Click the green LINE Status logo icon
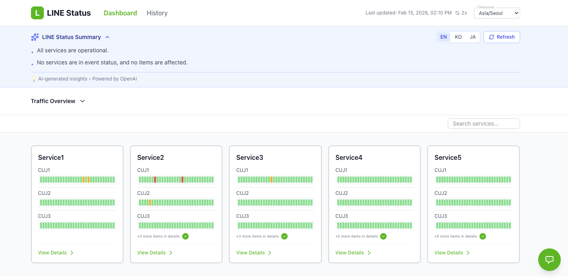The width and height of the screenshot is (568, 279). coord(37,13)
